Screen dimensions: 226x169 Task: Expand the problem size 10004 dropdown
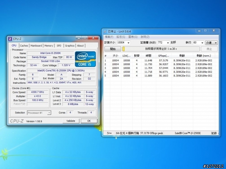click(x=129, y=43)
